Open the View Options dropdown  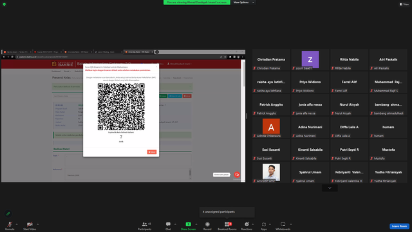[243, 3]
